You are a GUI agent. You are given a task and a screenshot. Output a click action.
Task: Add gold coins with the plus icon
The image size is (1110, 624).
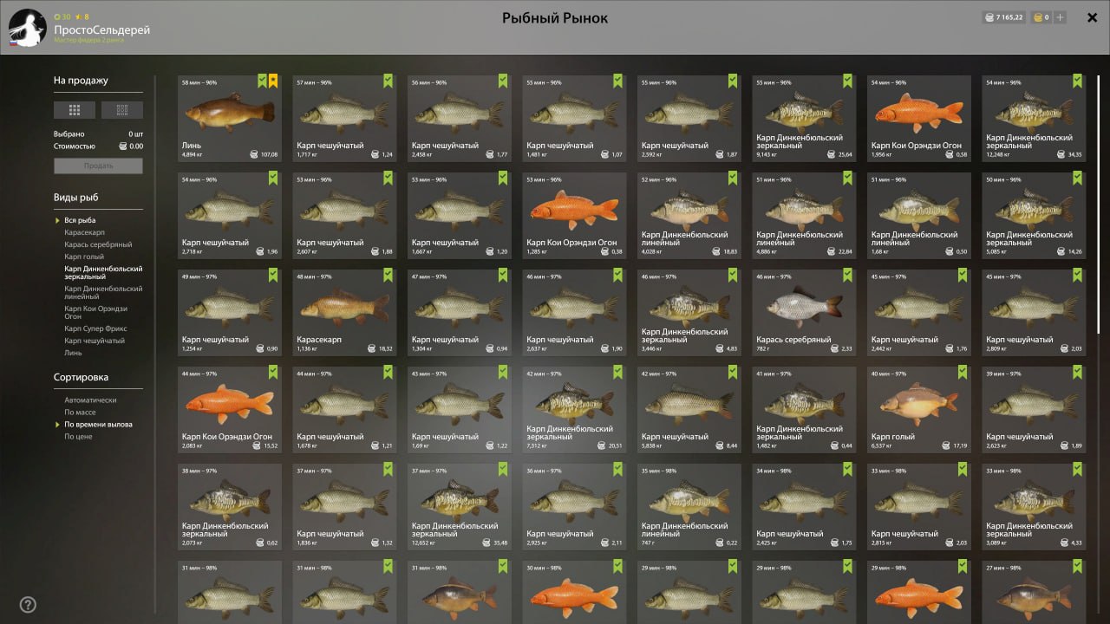coord(1060,17)
